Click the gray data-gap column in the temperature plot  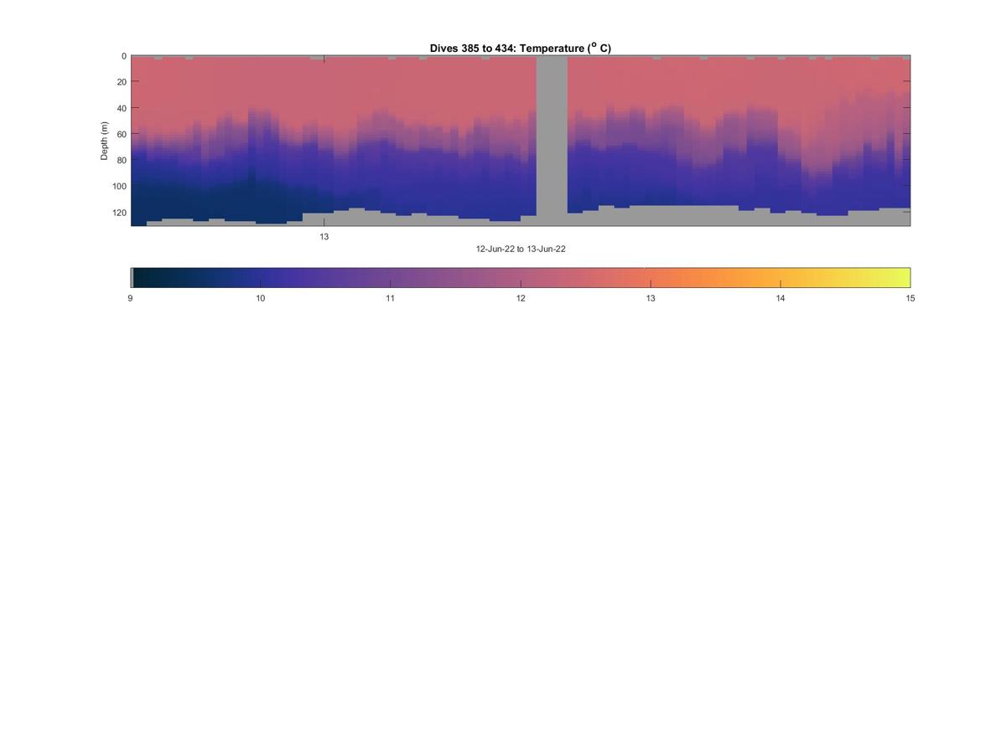tap(552, 141)
